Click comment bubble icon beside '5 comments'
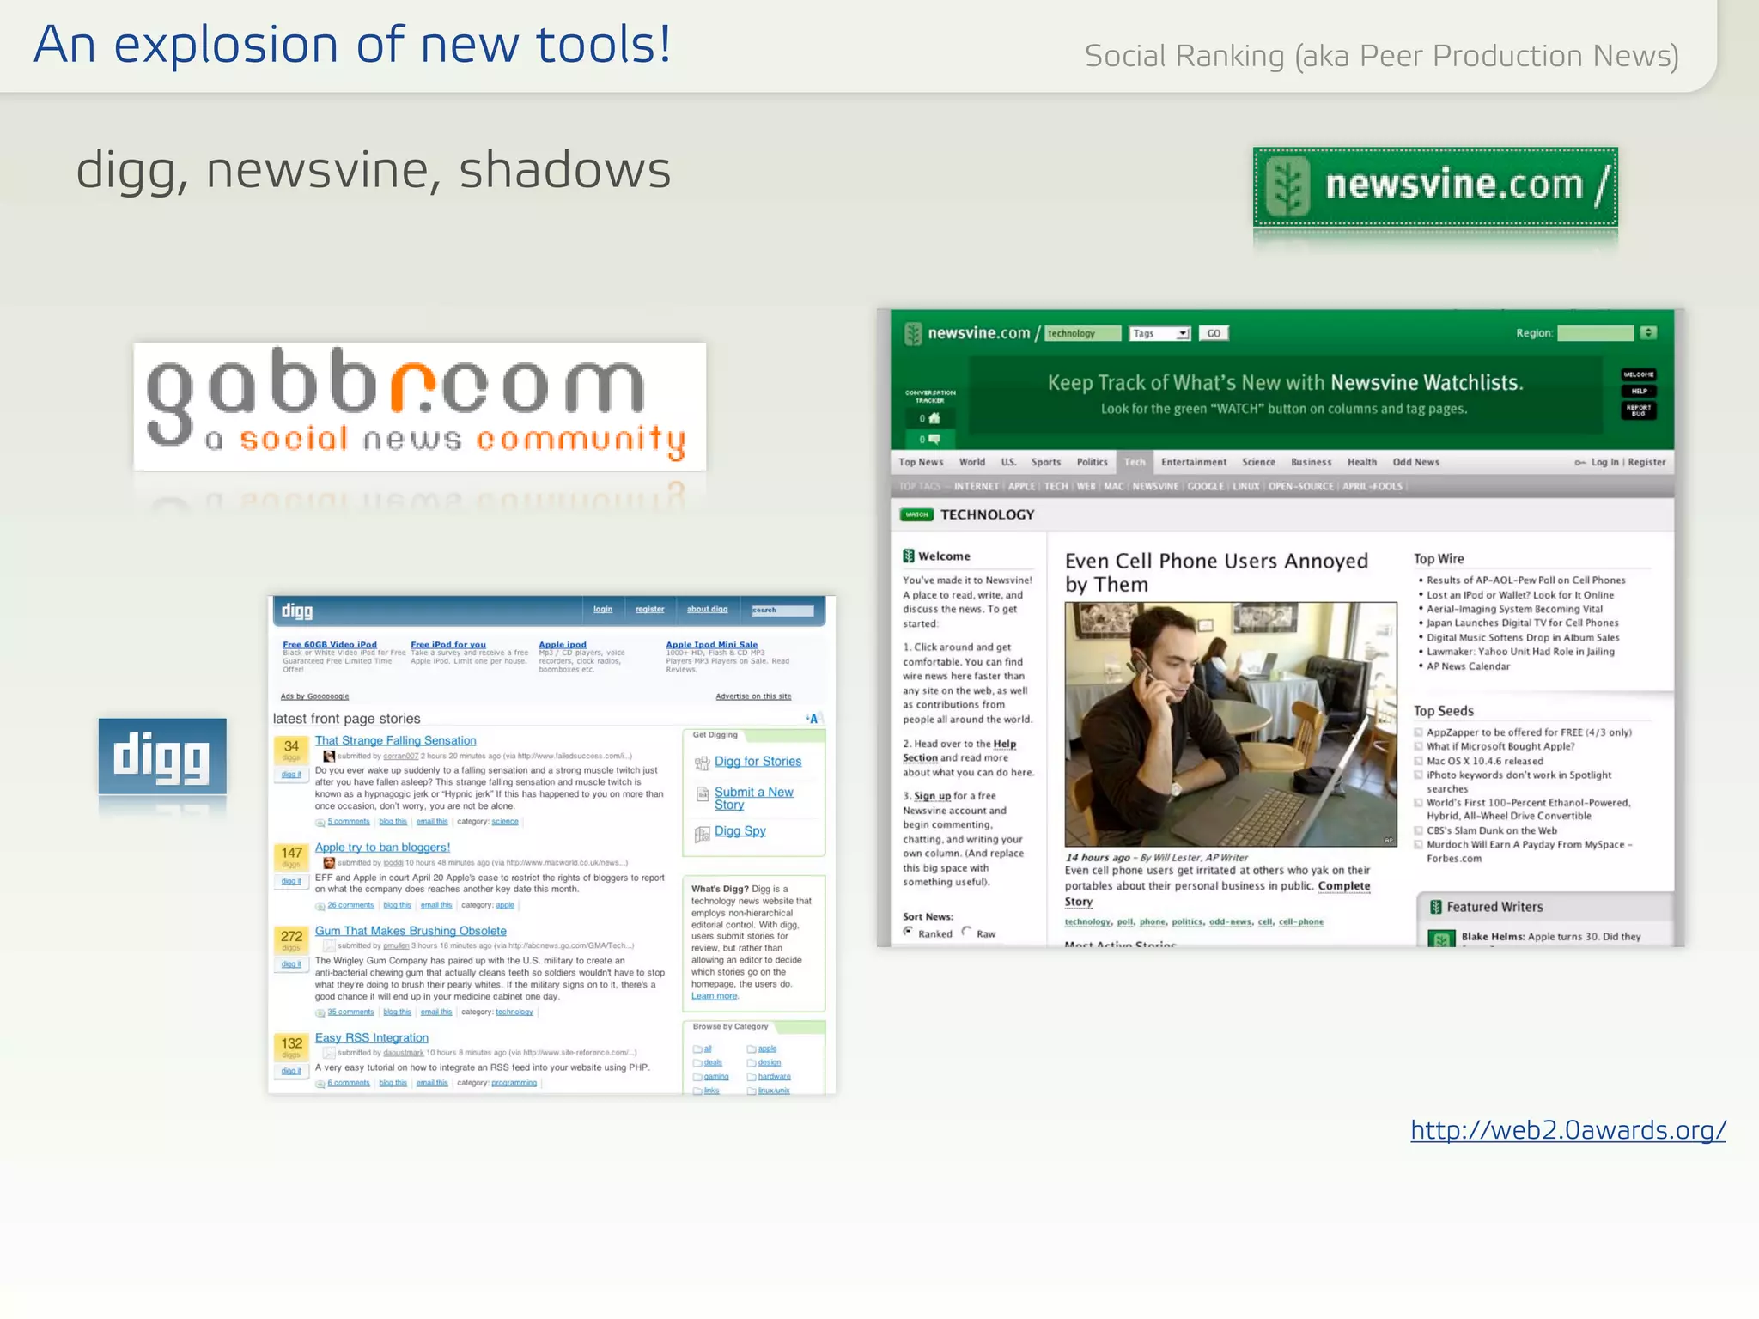The height and width of the screenshot is (1319, 1759). [320, 822]
